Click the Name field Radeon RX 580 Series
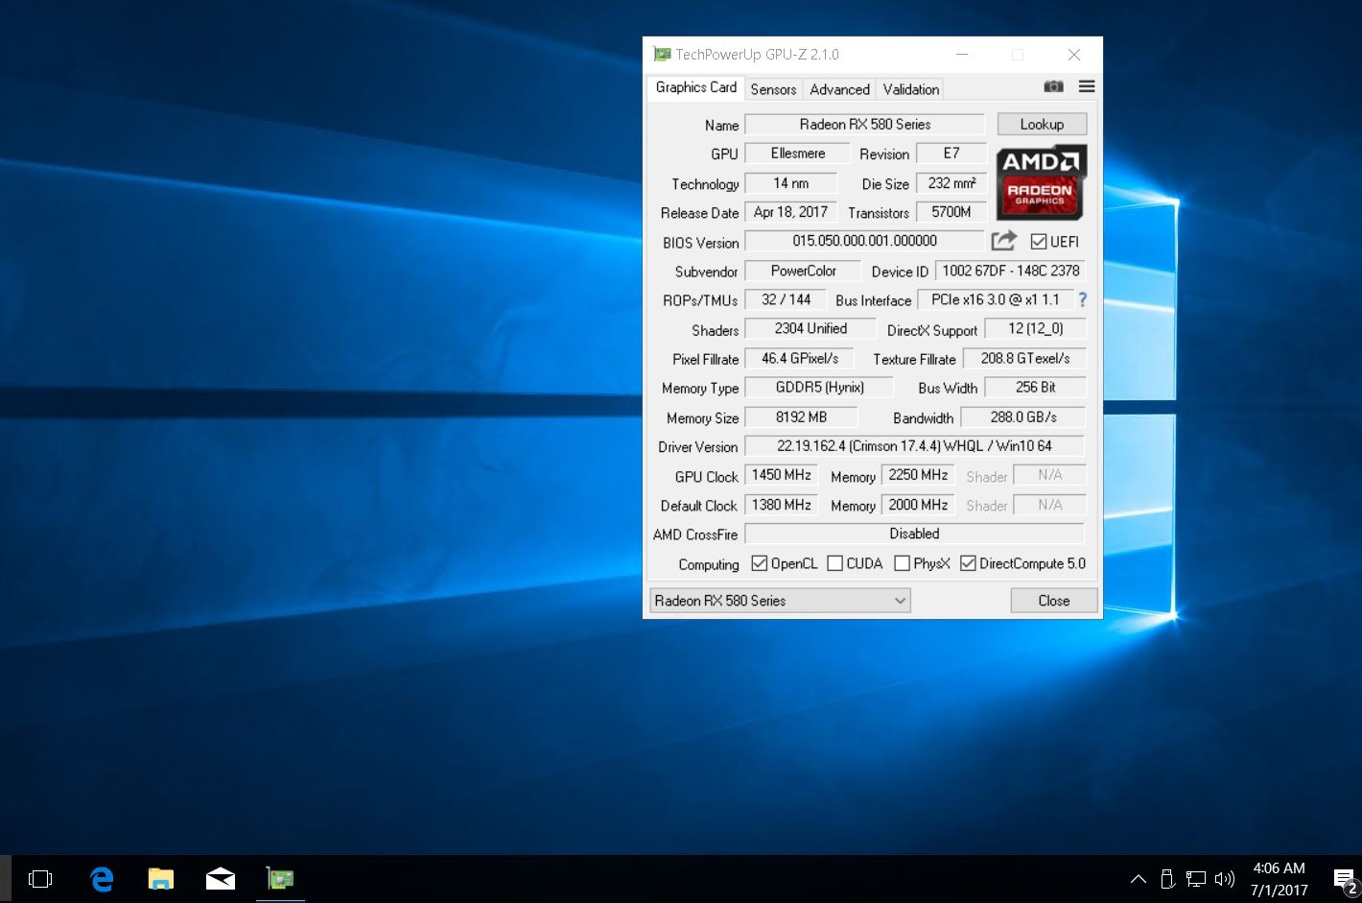 tap(864, 125)
